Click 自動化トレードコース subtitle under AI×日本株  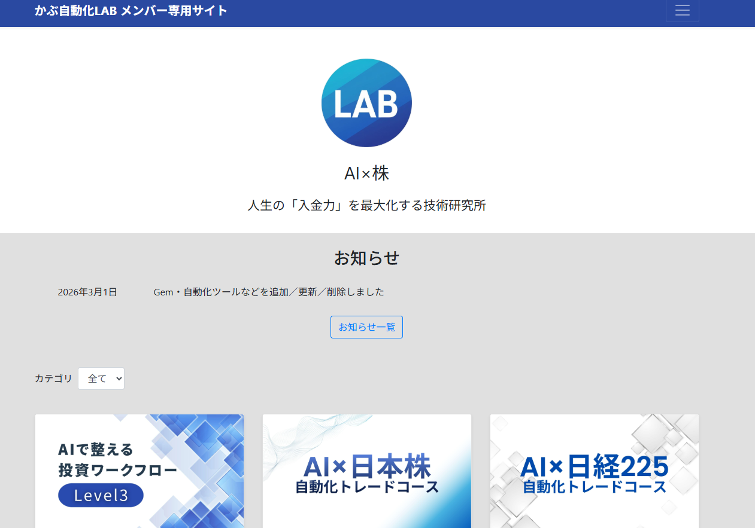tap(367, 487)
